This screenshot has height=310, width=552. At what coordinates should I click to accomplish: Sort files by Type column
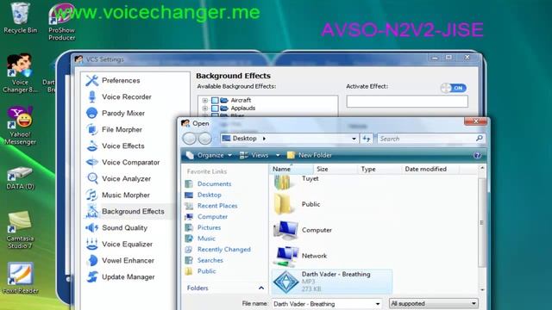[379, 169]
